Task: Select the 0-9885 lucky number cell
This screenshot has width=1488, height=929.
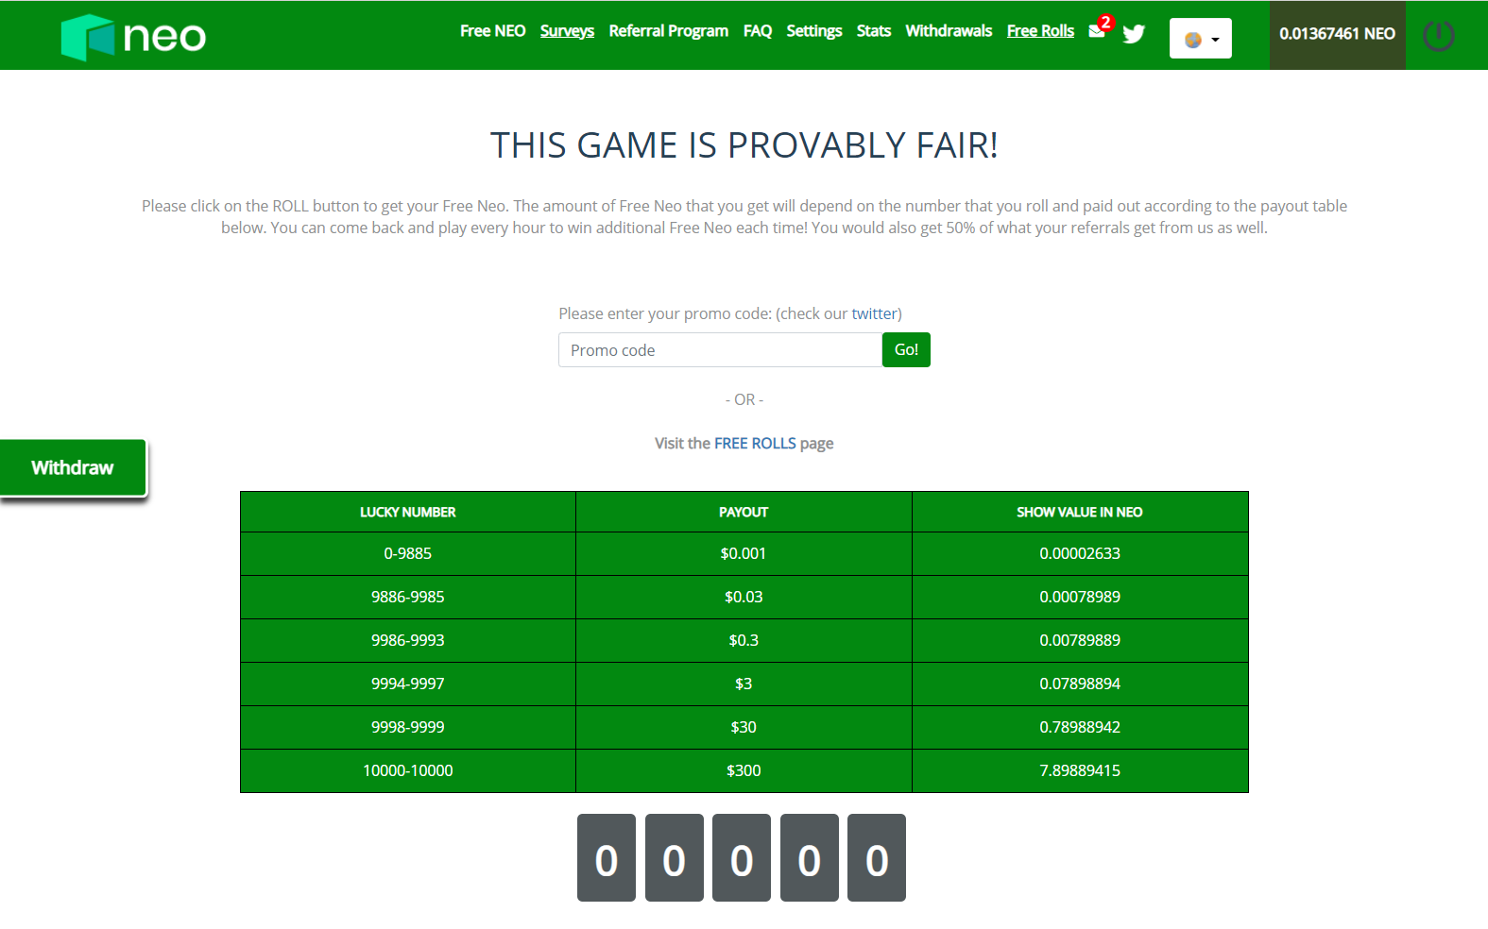Action: tap(408, 554)
